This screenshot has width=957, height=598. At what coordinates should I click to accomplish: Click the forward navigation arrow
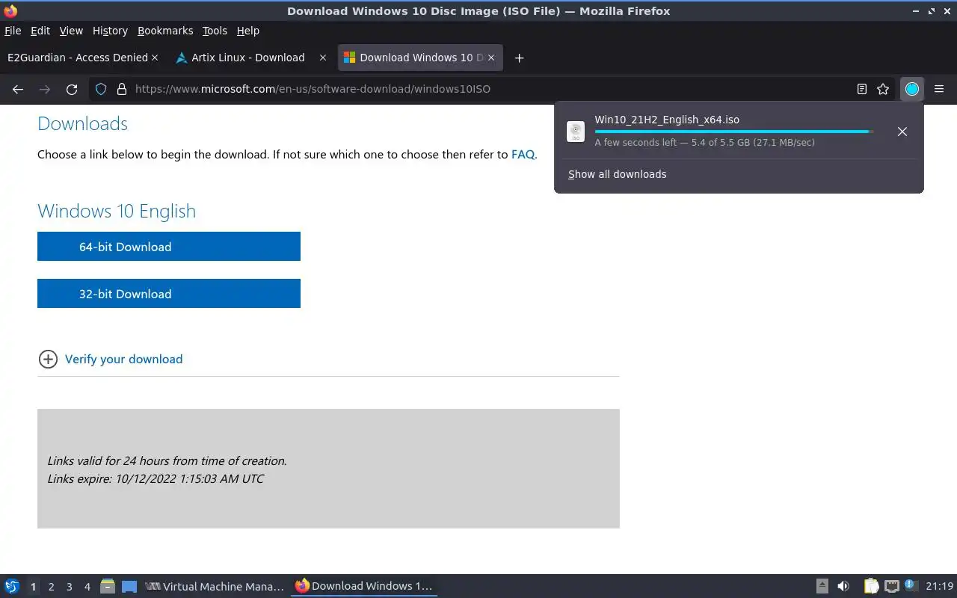click(45, 89)
